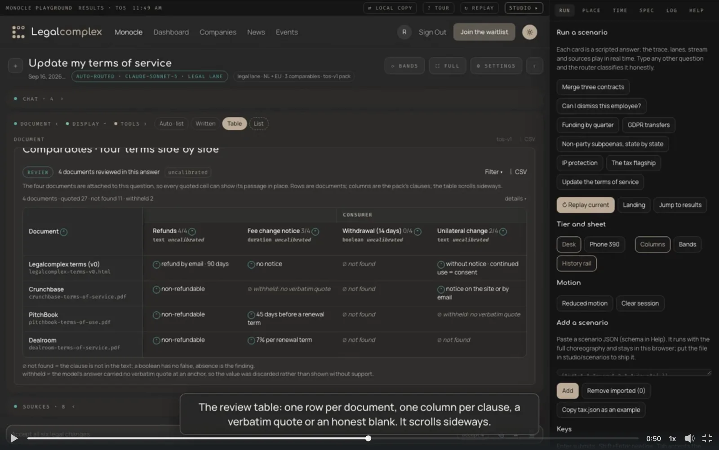The height and width of the screenshot is (450, 719).
Task: Run the 'Merge three contracts' scenario
Action: pyautogui.click(x=593, y=87)
